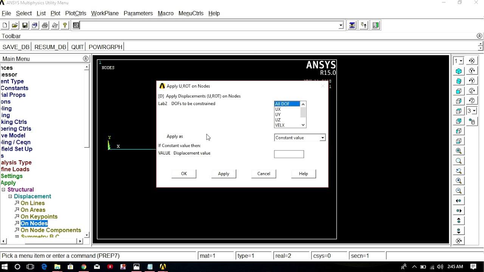Image resolution: width=484 pixels, height=272 pixels.
Task: Click scroll down arrow of DOF list
Action: 303,125
